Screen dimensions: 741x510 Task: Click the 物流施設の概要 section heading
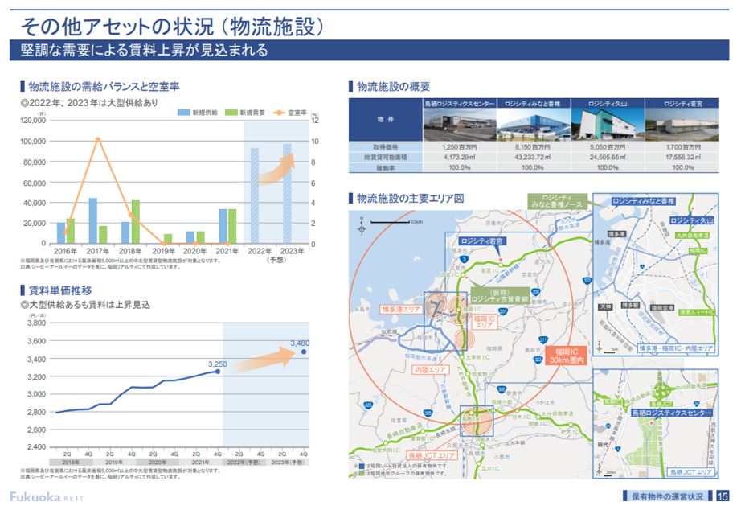(393, 87)
